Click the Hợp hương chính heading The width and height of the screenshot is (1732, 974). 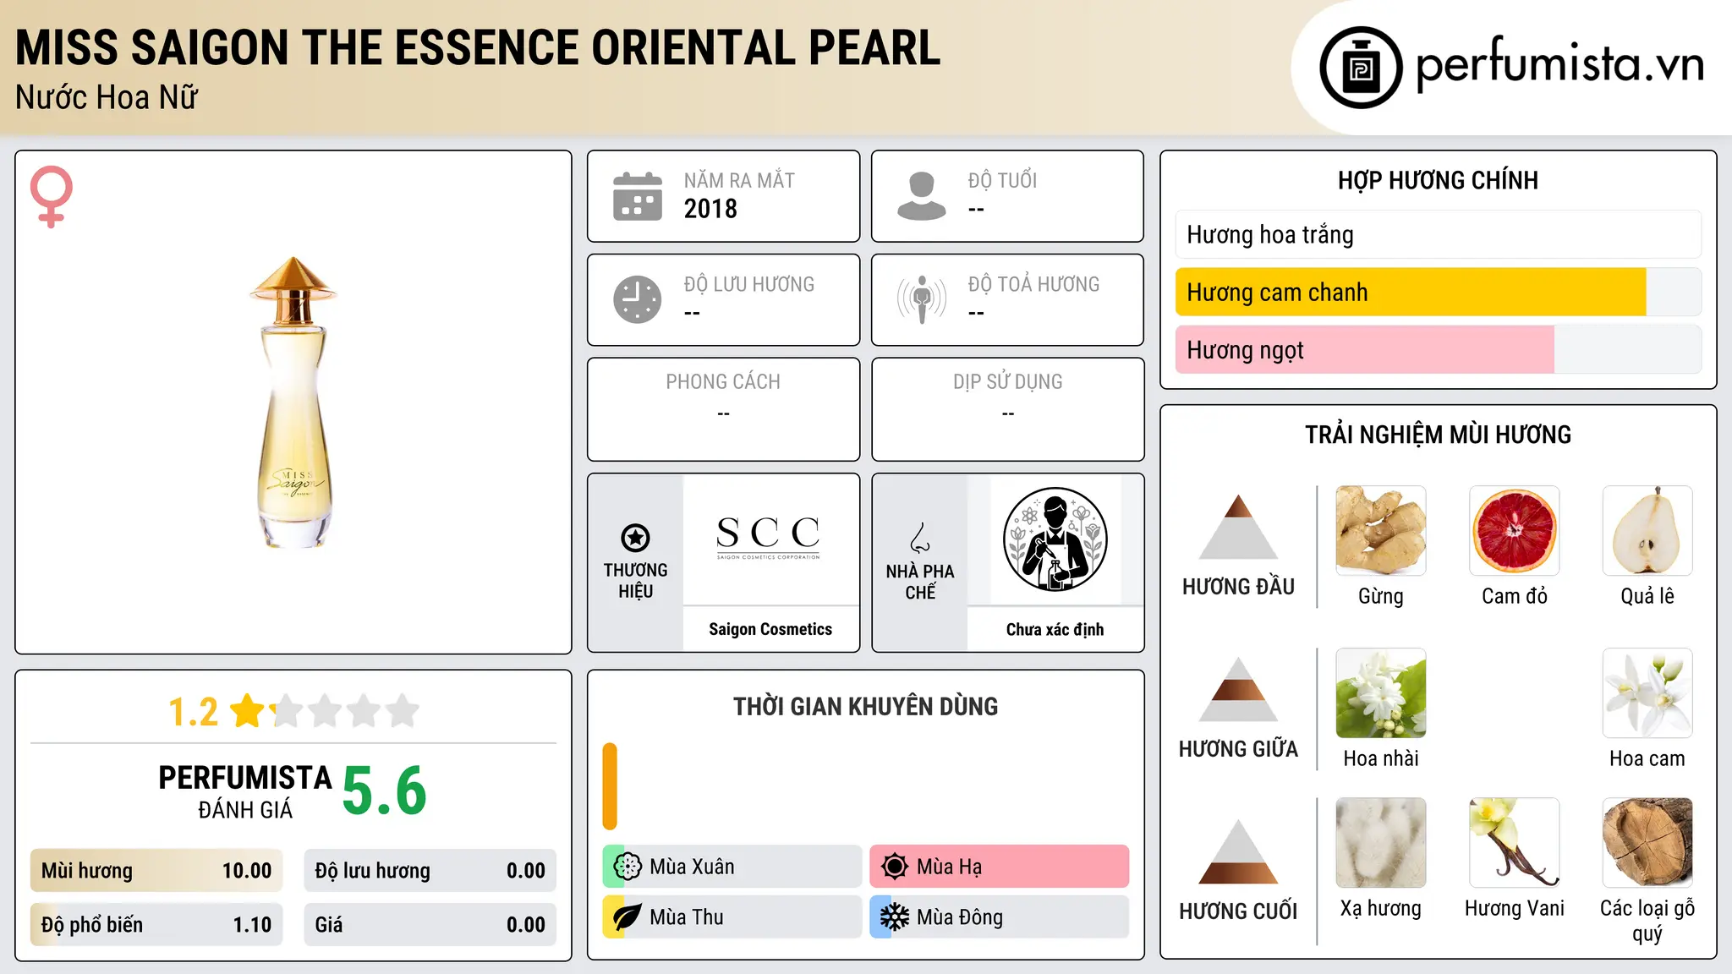[x=1439, y=181]
